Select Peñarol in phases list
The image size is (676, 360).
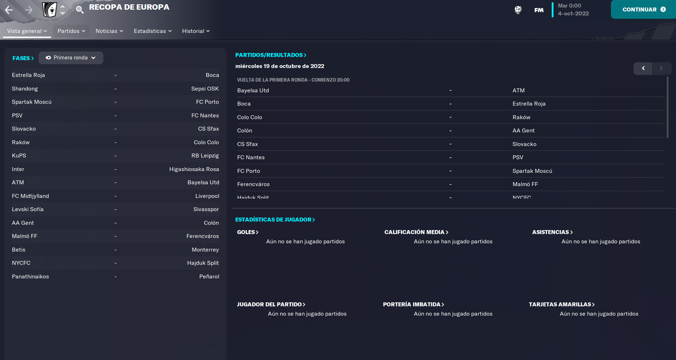209,277
